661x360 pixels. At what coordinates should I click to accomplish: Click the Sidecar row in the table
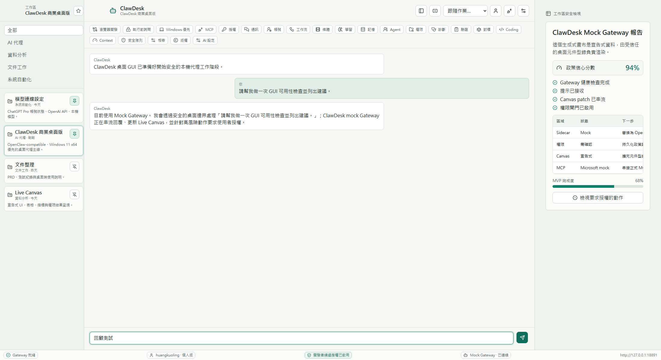tap(598, 133)
